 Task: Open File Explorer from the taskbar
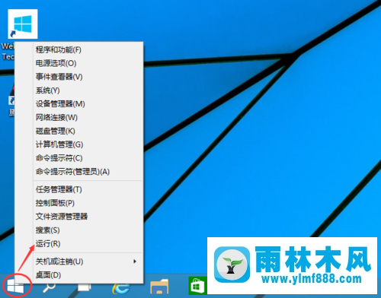(x=159, y=287)
